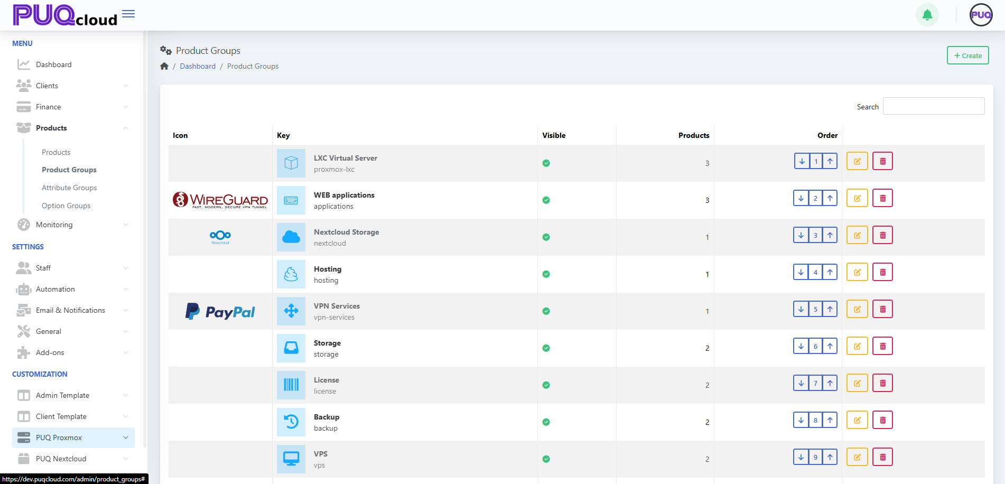Delete the Backup group
1005x484 pixels.
tap(882, 420)
